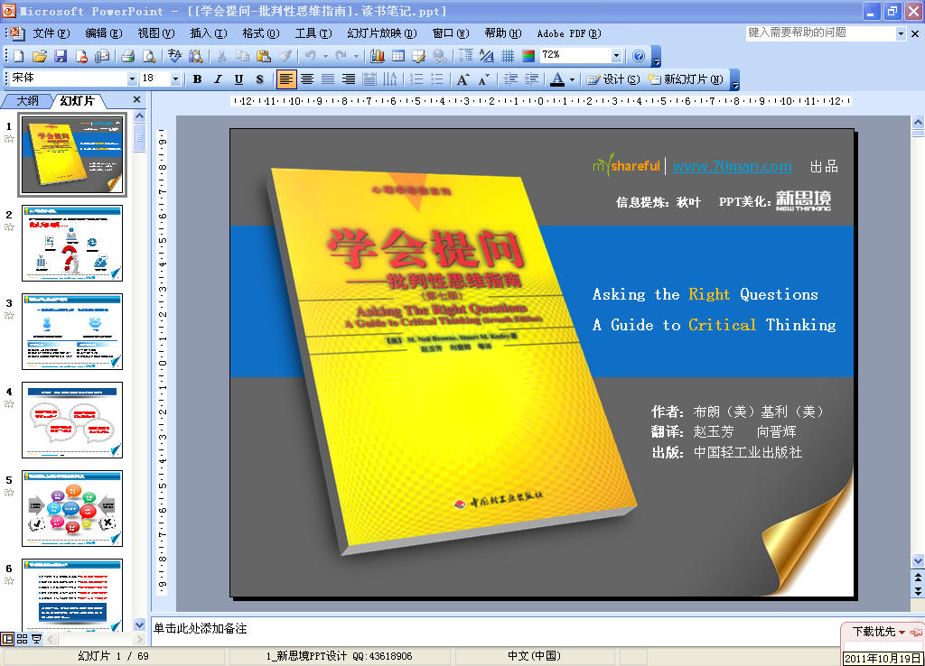
Task: Toggle italic formatting
Action: [218, 79]
